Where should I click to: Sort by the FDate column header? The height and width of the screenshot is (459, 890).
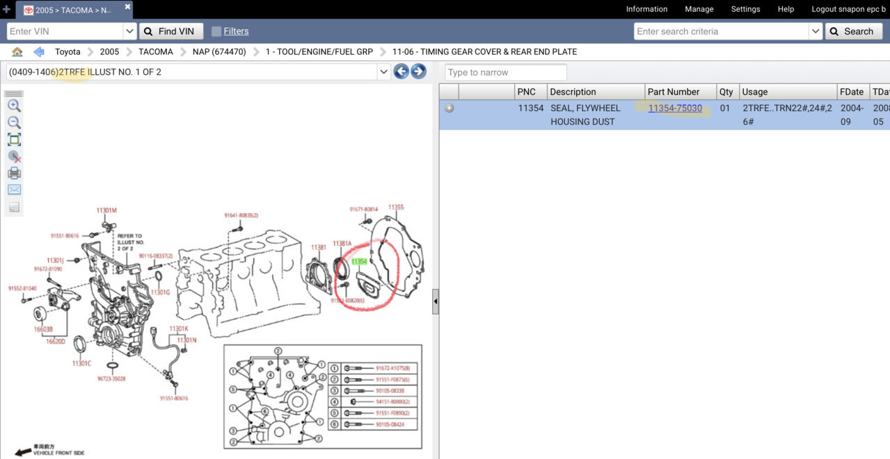(x=853, y=92)
